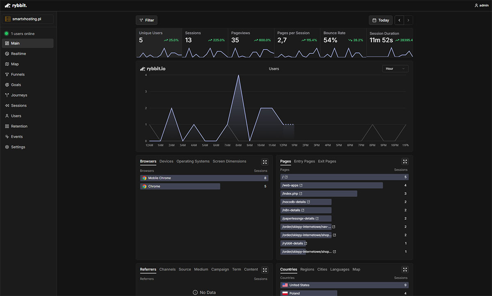The image size is (492, 296).
Task: Click the Funnels filter icon in sidebar
Action: (x=7, y=75)
